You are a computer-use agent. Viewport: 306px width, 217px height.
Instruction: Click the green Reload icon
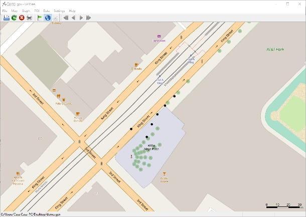point(14,18)
